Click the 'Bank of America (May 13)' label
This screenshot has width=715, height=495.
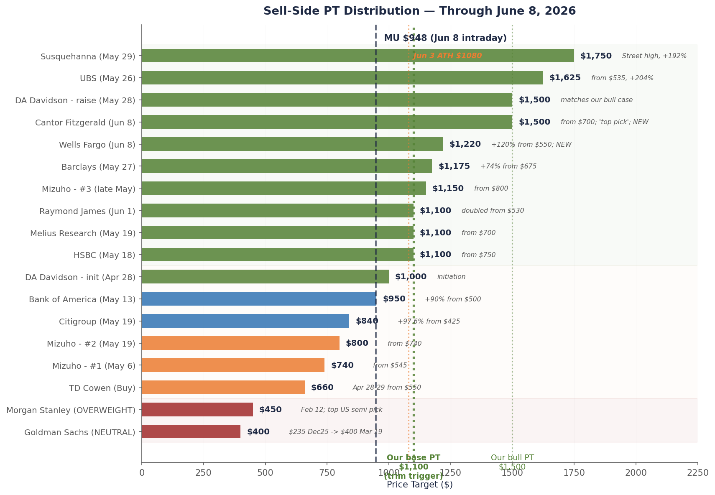(x=82, y=299)
